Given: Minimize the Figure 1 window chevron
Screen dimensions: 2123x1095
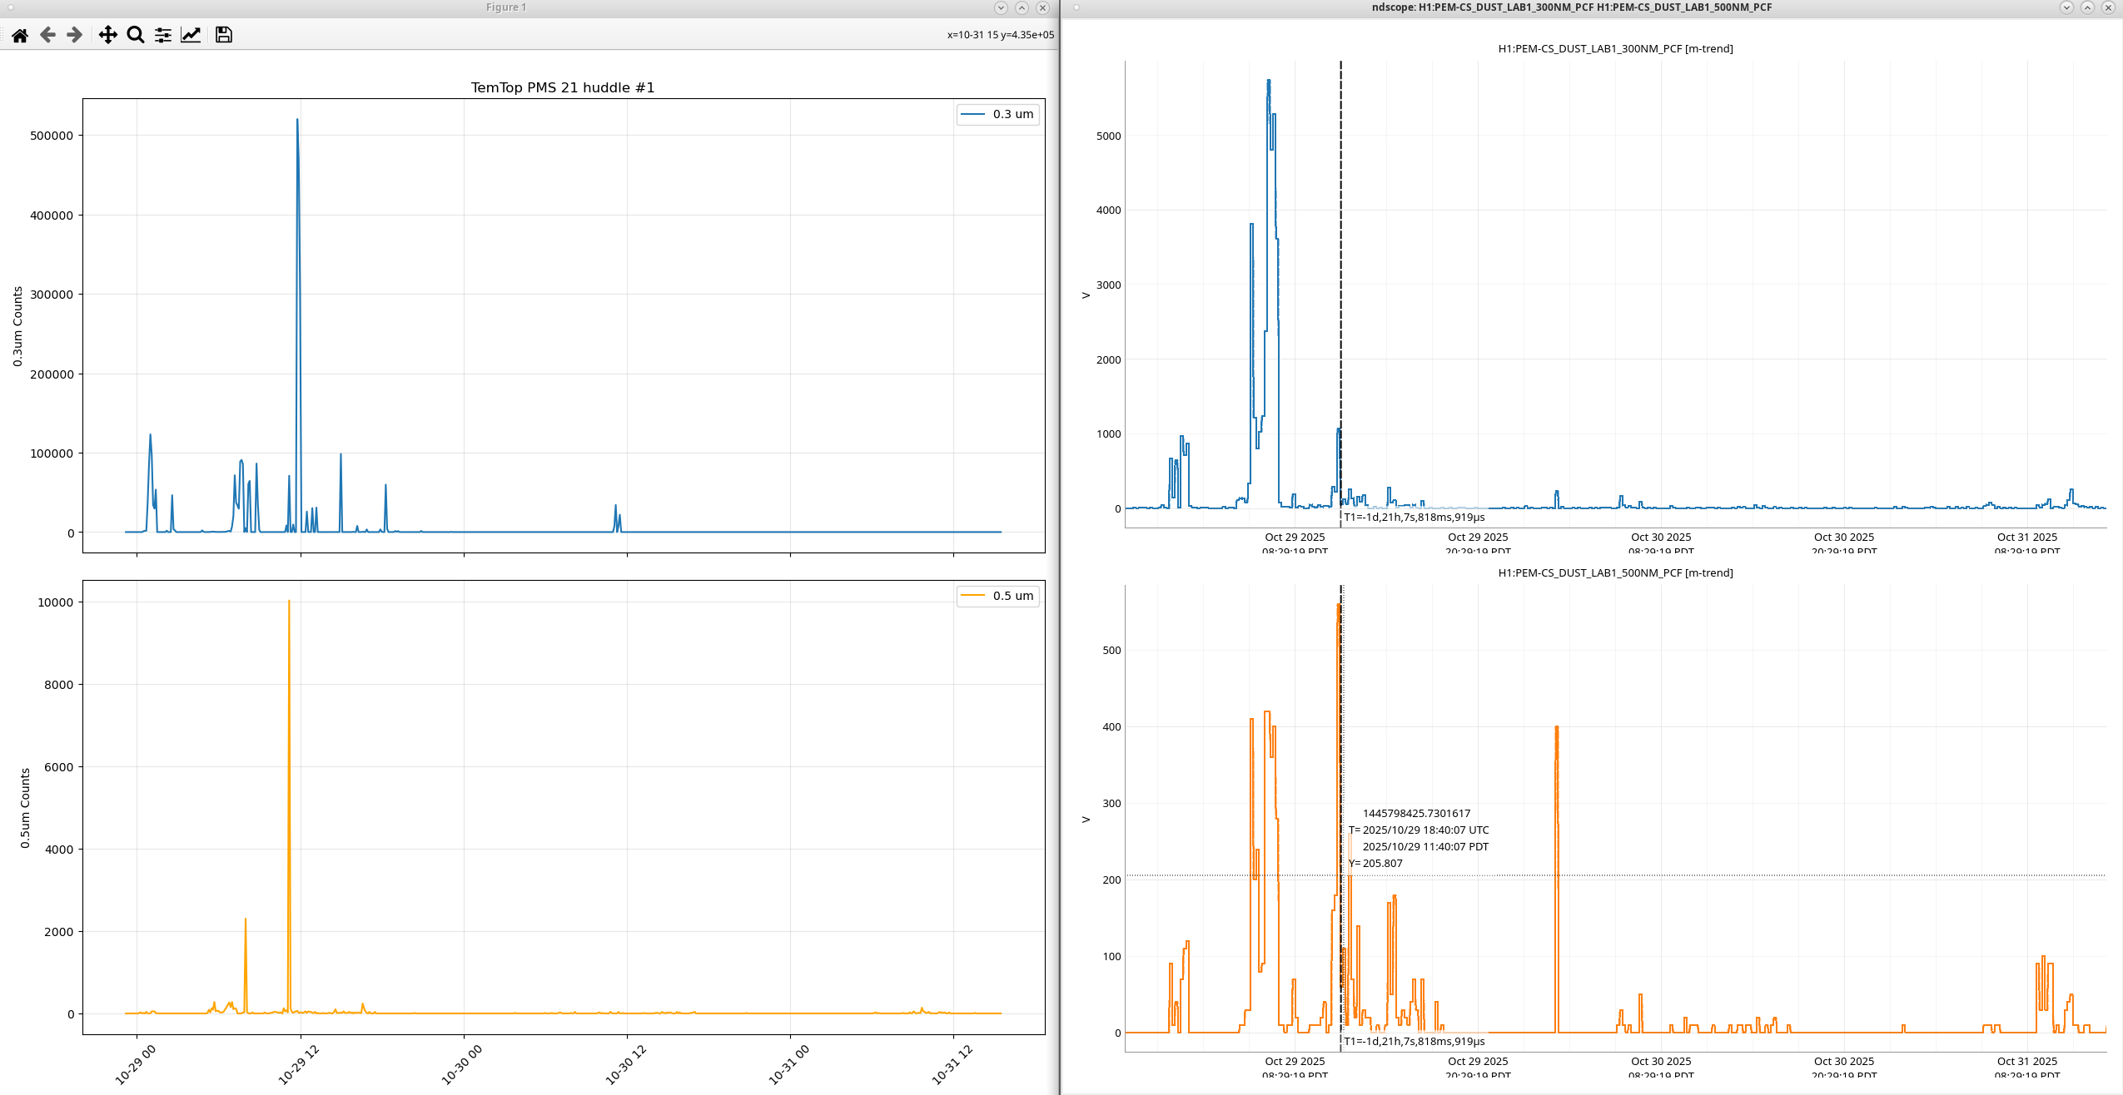Looking at the screenshot, I should coord(1001,7).
